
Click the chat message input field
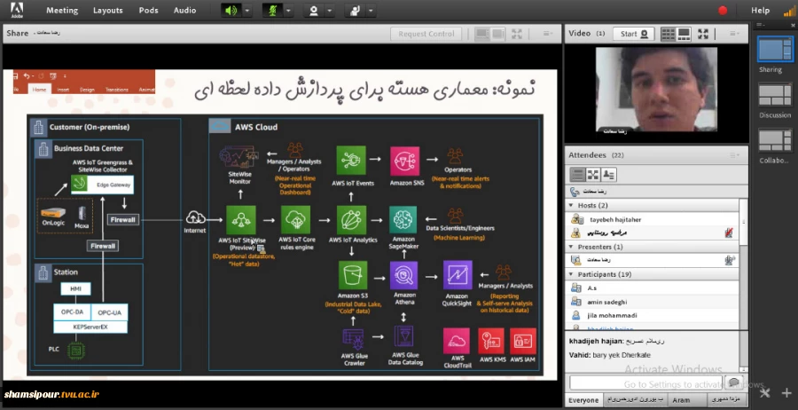[x=646, y=383]
